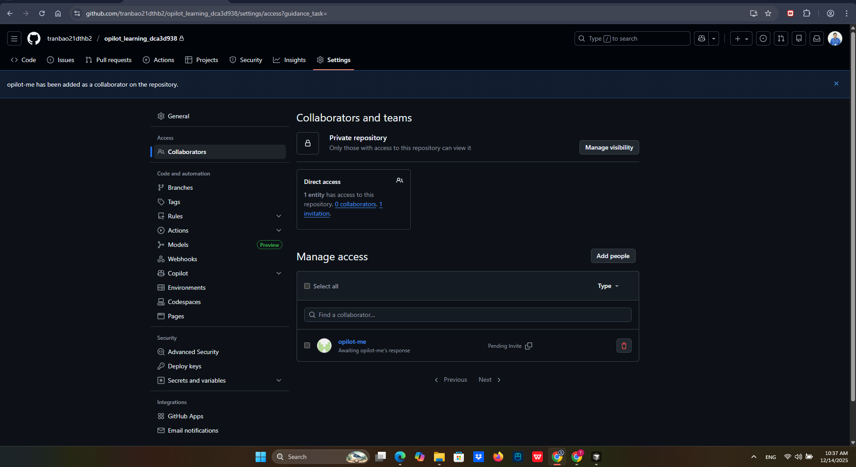Open the create new plus dropdown
Image resolution: width=856 pixels, height=467 pixels.
pyautogui.click(x=741, y=38)
